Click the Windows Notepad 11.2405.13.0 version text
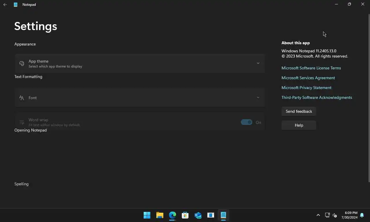Screen dimensions: 370x222 click(309, 51)
